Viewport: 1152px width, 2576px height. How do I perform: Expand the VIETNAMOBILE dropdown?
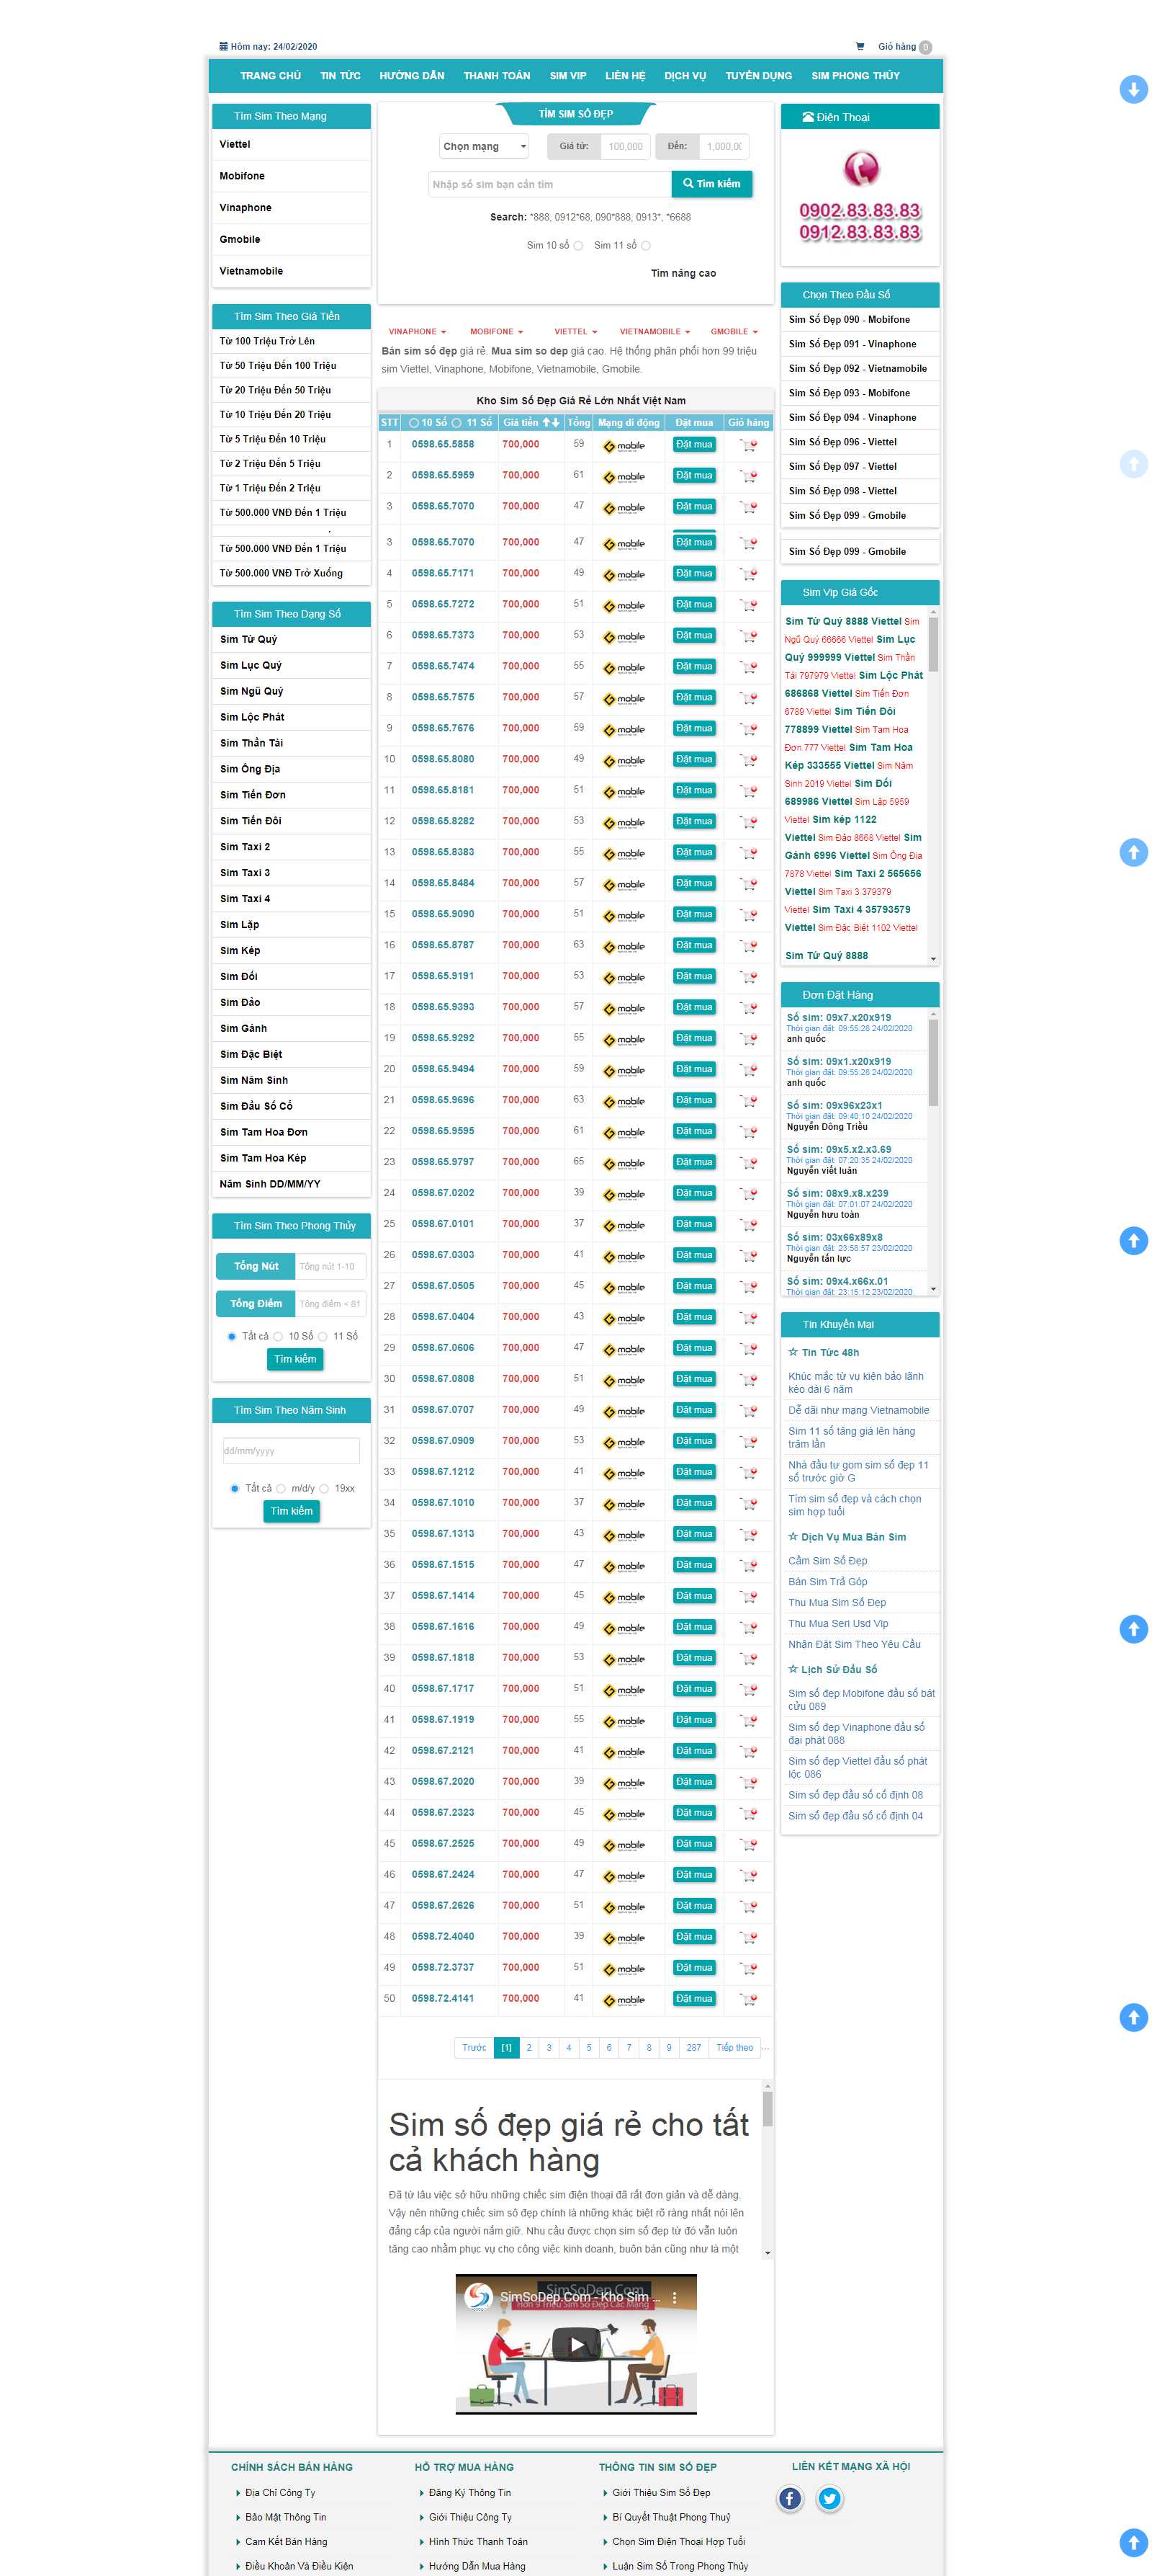point(654,332)
